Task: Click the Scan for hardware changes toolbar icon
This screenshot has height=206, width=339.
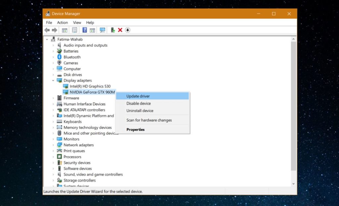Action: click(x=102, y=30)
